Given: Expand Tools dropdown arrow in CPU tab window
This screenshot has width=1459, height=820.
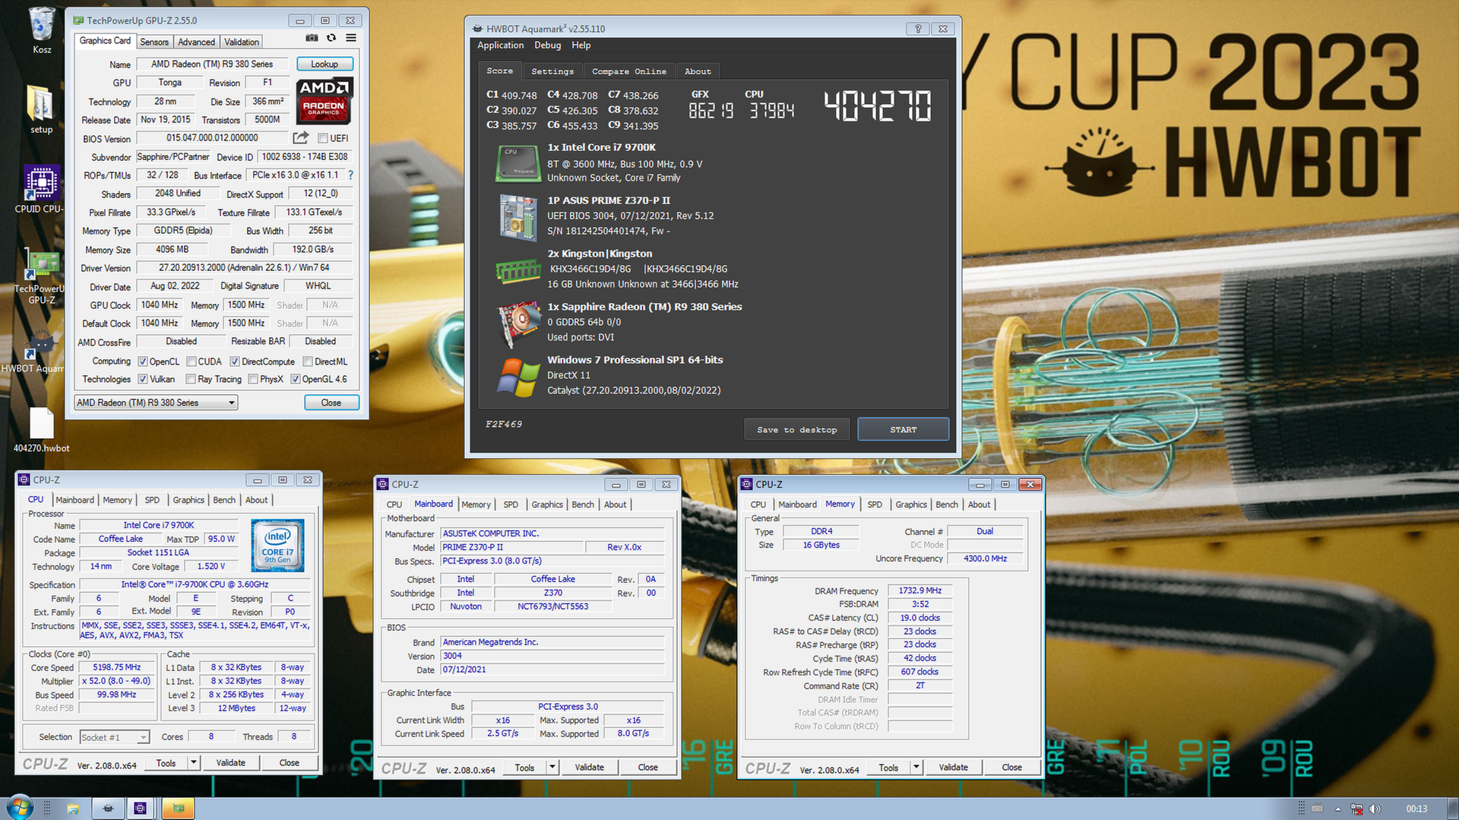Looking at the screenshot, I should click(x=194, y=763).
